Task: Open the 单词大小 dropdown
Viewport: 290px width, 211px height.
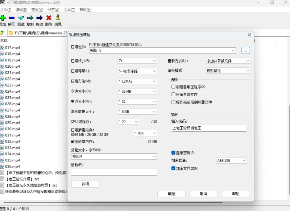Action: (137, 102)
